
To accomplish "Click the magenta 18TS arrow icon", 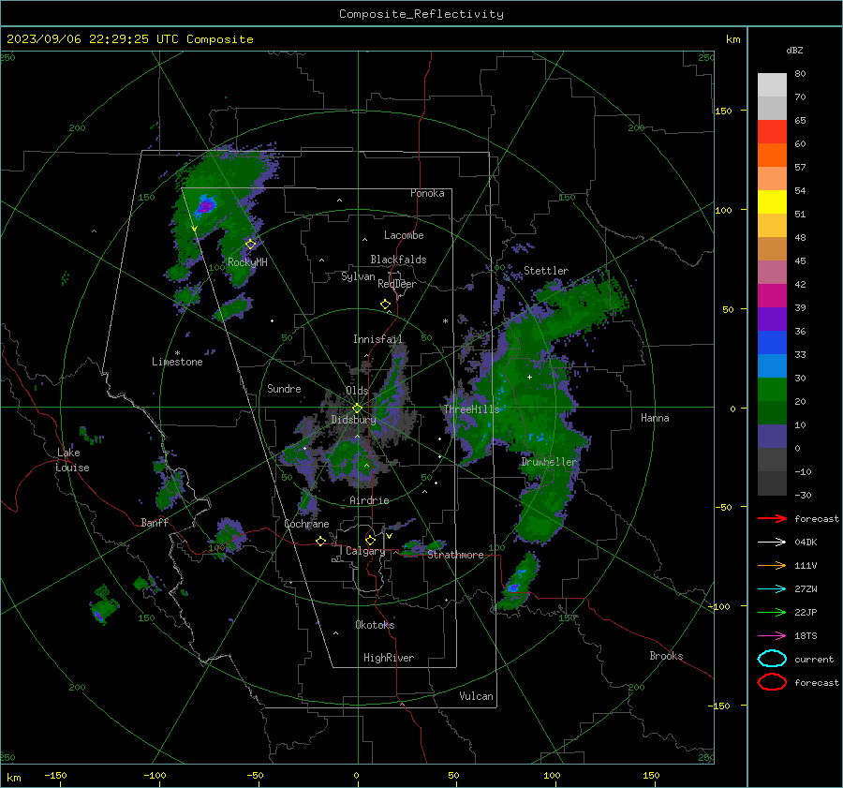I will coord(772,636).
